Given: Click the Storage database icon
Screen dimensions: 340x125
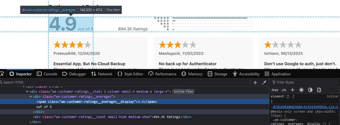Looking at the screenshot, I should (x=210, y=74).
